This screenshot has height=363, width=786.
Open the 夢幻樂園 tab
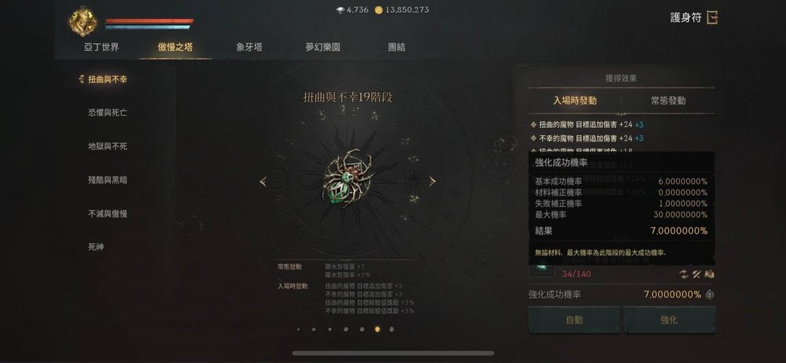[x=323, y=47]
